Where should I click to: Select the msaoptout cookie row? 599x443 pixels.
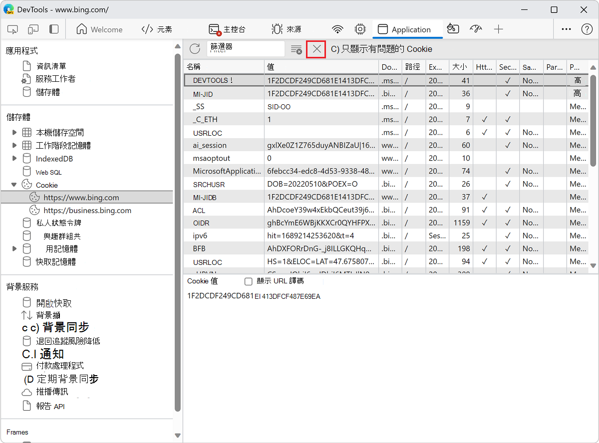(x=386, y=158)
